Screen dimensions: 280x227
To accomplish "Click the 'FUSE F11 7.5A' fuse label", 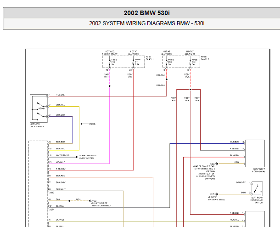I will (137, 62).
